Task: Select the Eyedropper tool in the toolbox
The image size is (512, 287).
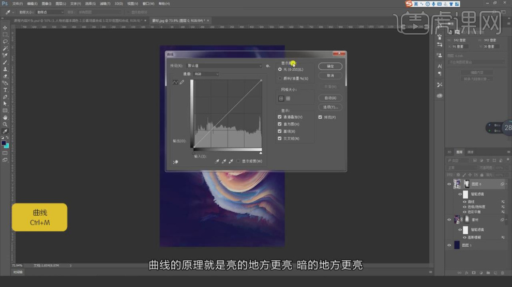Action: click(5, 131)
